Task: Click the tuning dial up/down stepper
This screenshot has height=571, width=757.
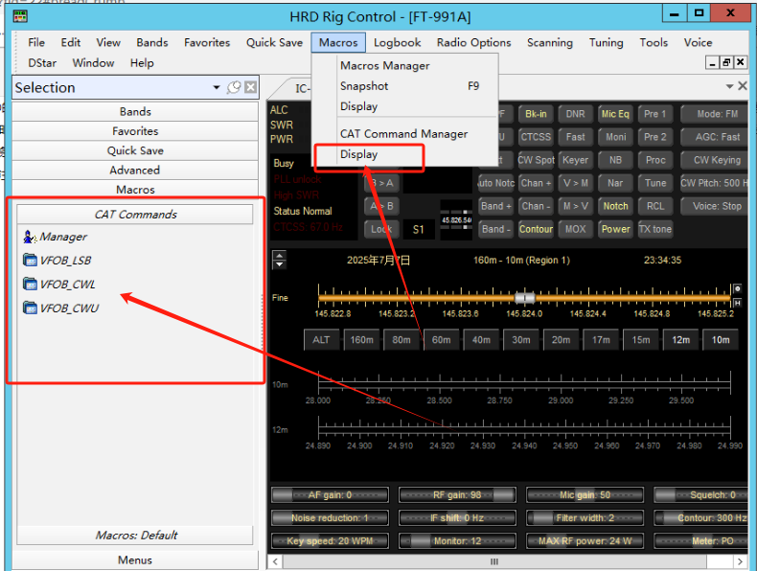Action: [x=279, y=260]
